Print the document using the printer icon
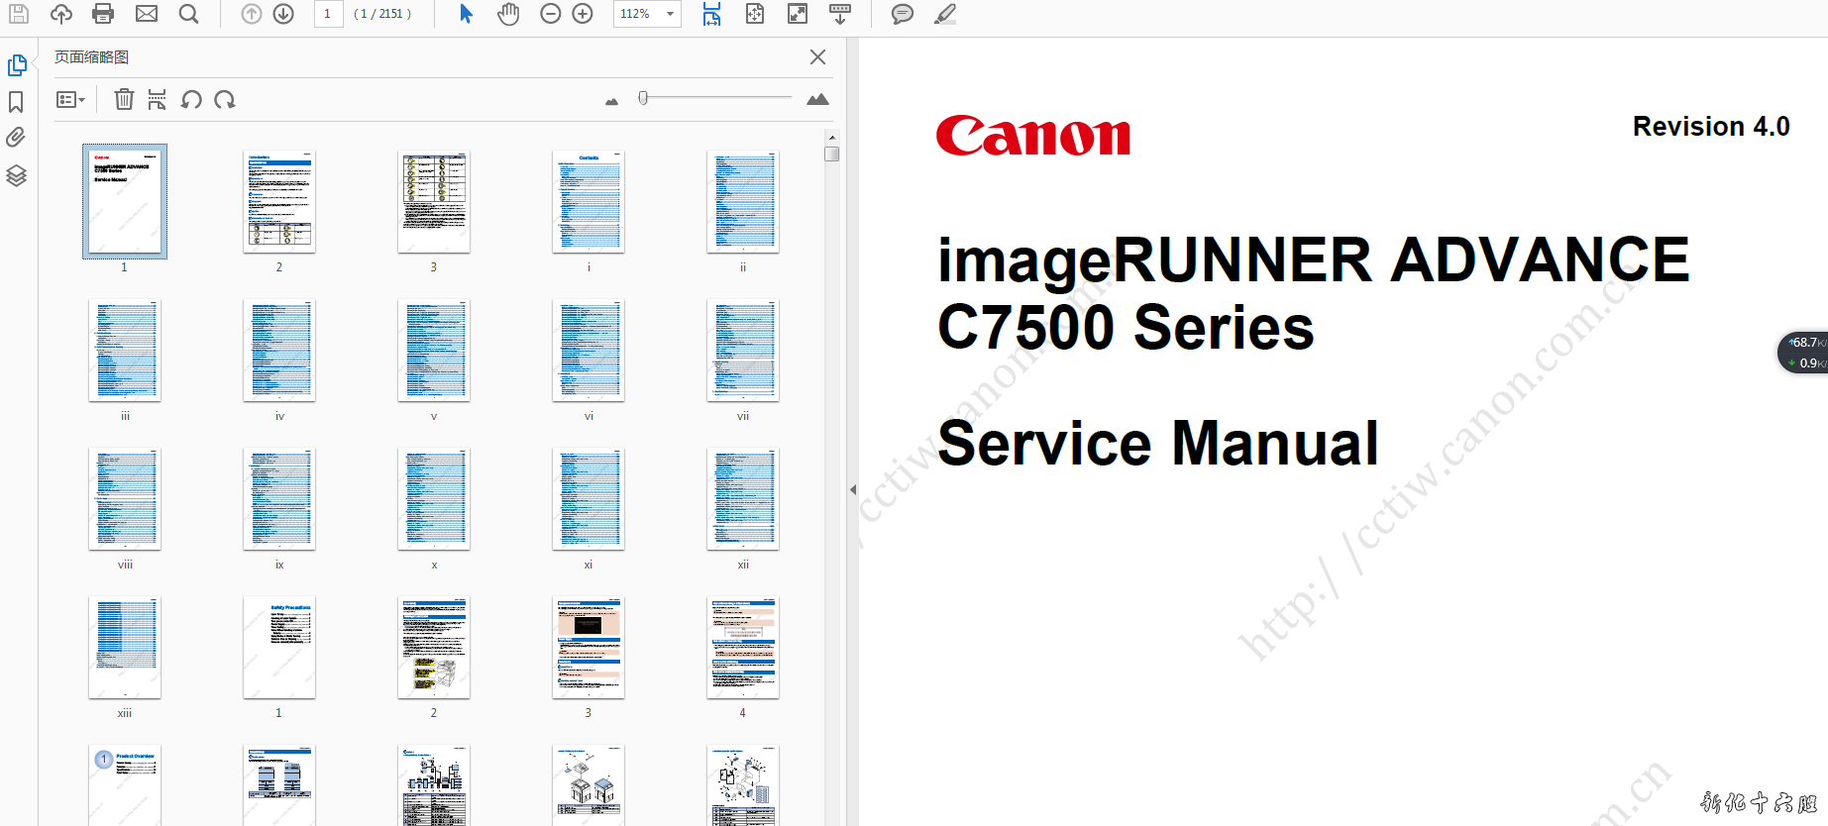1828x826 pixels. tap(103, 14)
